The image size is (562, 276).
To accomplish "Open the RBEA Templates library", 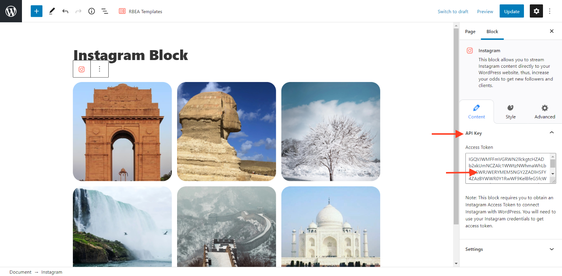I will coord(140,11).
